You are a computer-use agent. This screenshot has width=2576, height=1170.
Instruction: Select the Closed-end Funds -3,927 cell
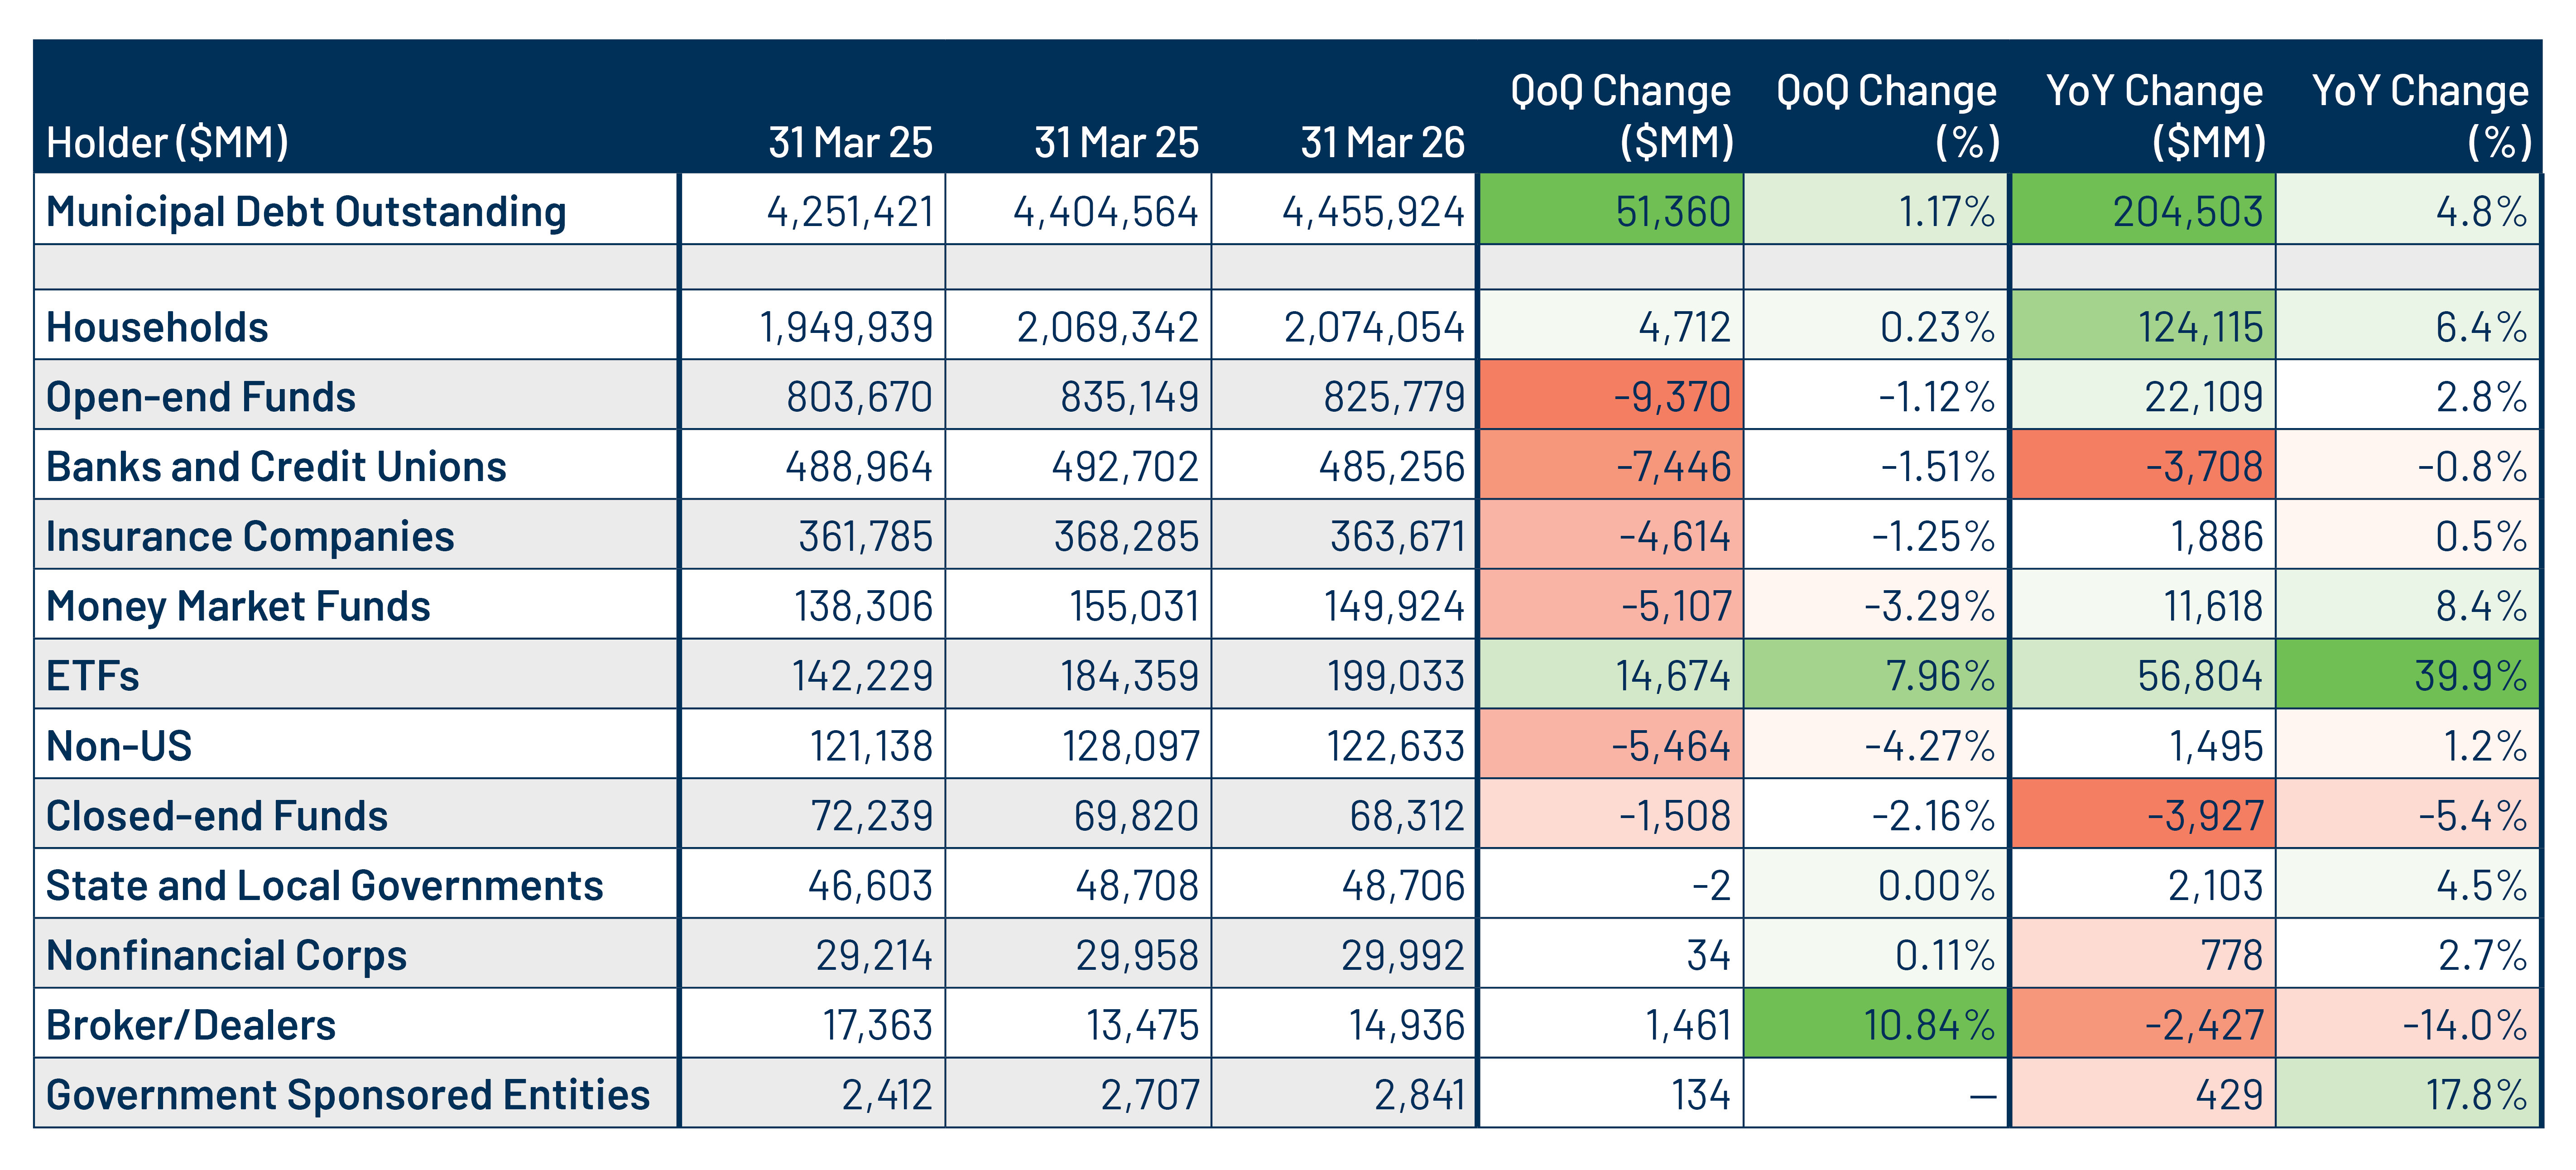point(2144,815)
